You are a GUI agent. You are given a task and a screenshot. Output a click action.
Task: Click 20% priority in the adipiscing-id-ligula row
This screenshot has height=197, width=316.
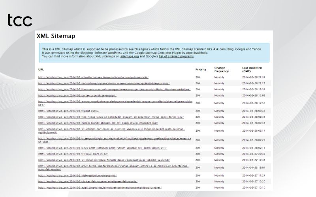coord(198,188)
